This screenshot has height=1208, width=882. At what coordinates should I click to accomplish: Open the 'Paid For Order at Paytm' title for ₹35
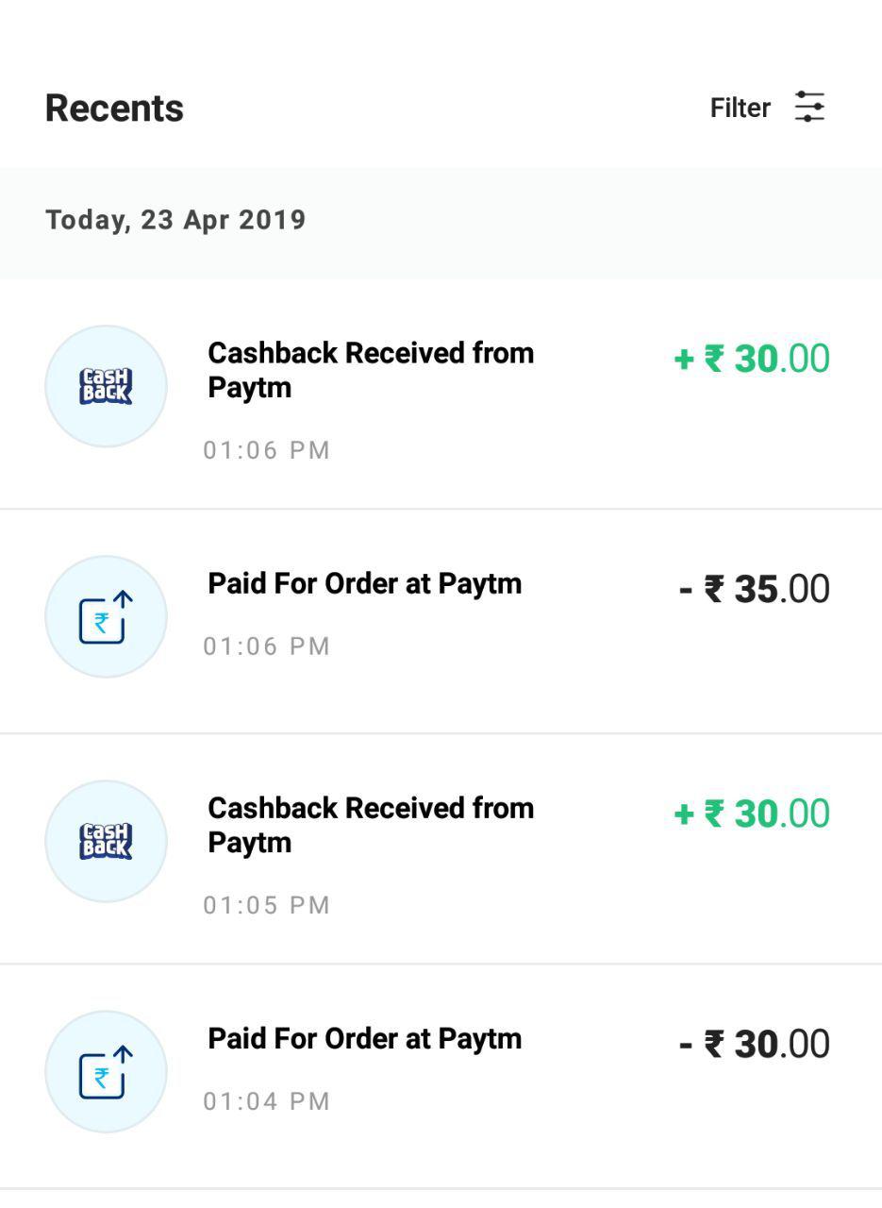(x=364, y=583)
